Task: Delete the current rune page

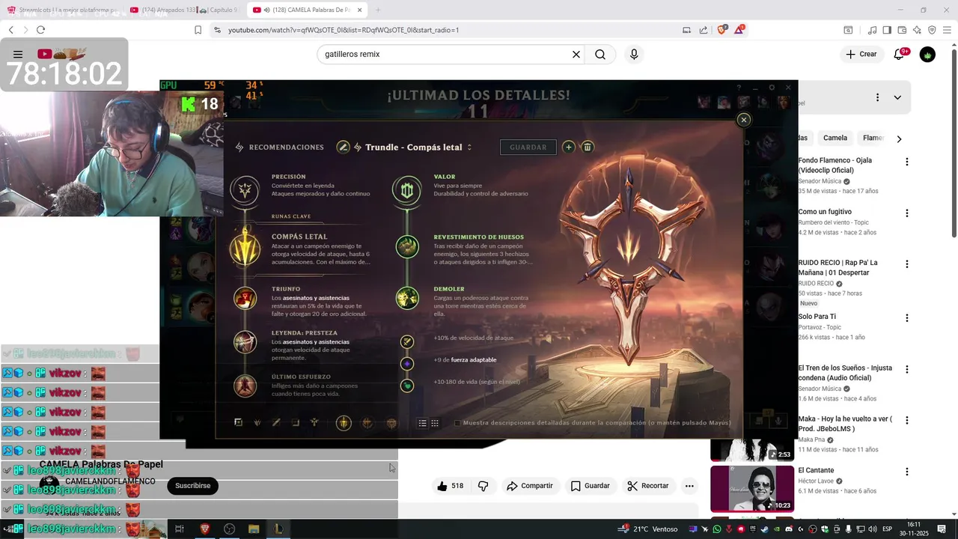Action: [588, 147]
